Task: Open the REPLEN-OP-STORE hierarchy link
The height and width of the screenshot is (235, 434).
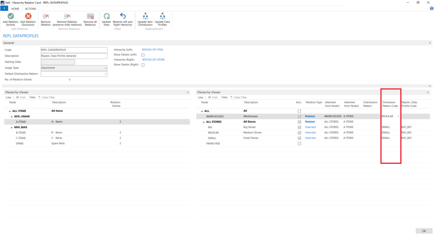Action: click(154, 60)
